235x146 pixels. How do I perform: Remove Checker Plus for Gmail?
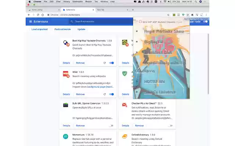pyautogui.click(x=140, y=126)
